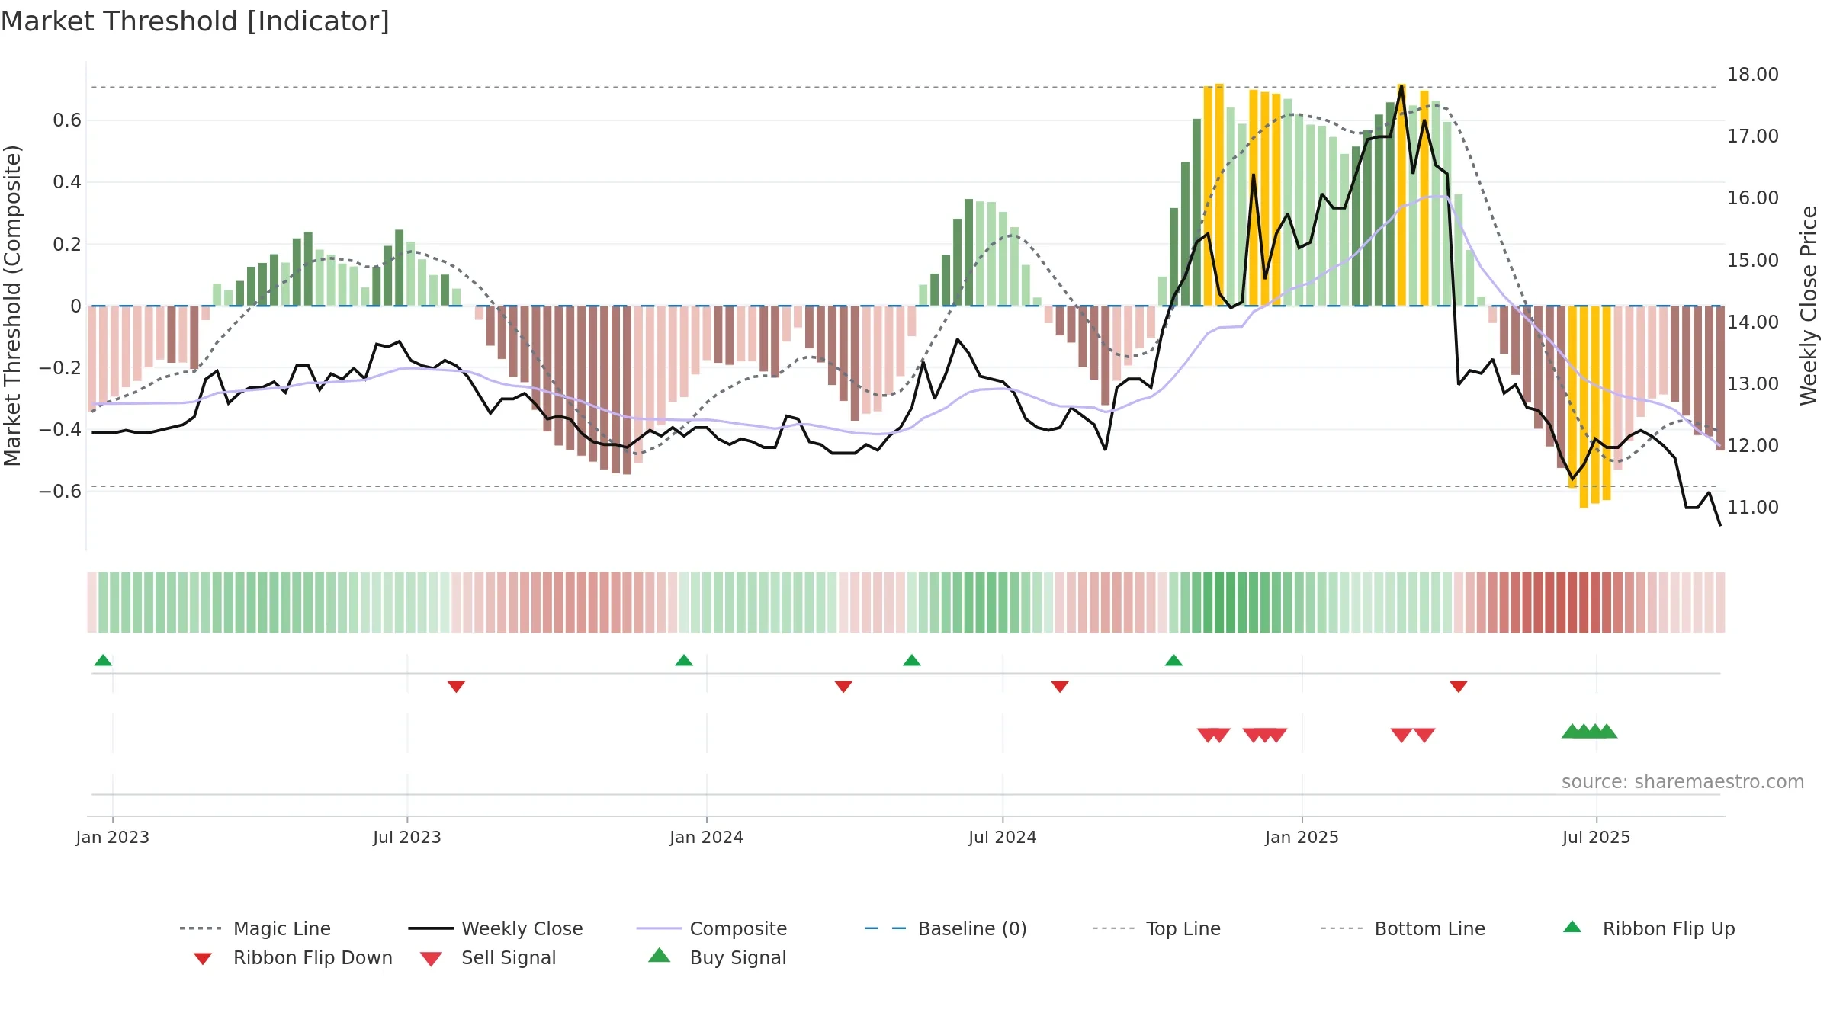Click the Top Line legend entry
1830x1029 pixels.
click(x=1156, y=928)
